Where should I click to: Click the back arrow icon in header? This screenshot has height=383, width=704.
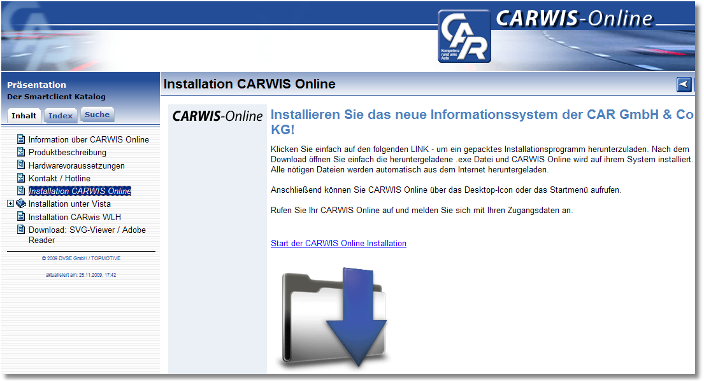[684, 85]
